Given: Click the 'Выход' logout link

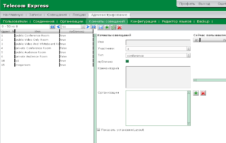Looking at the screenshot, I should pyautogui.click(x=204, y=4).
